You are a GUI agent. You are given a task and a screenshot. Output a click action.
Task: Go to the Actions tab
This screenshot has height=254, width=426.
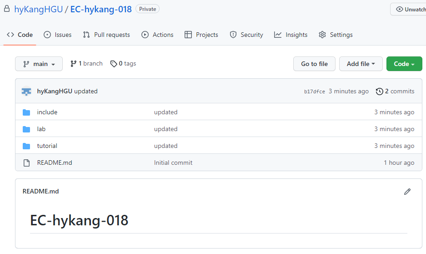pos(157,35)
